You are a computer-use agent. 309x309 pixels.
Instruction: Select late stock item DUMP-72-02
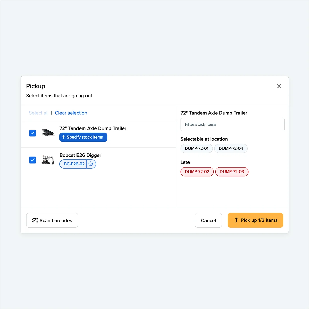coord(197,171)
